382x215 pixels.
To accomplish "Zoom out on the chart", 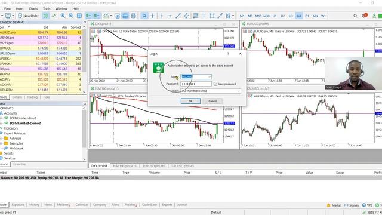I will tap(71, 16).
